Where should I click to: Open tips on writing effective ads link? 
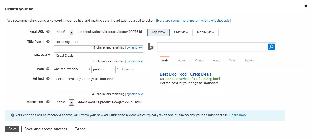coord(193,21)
